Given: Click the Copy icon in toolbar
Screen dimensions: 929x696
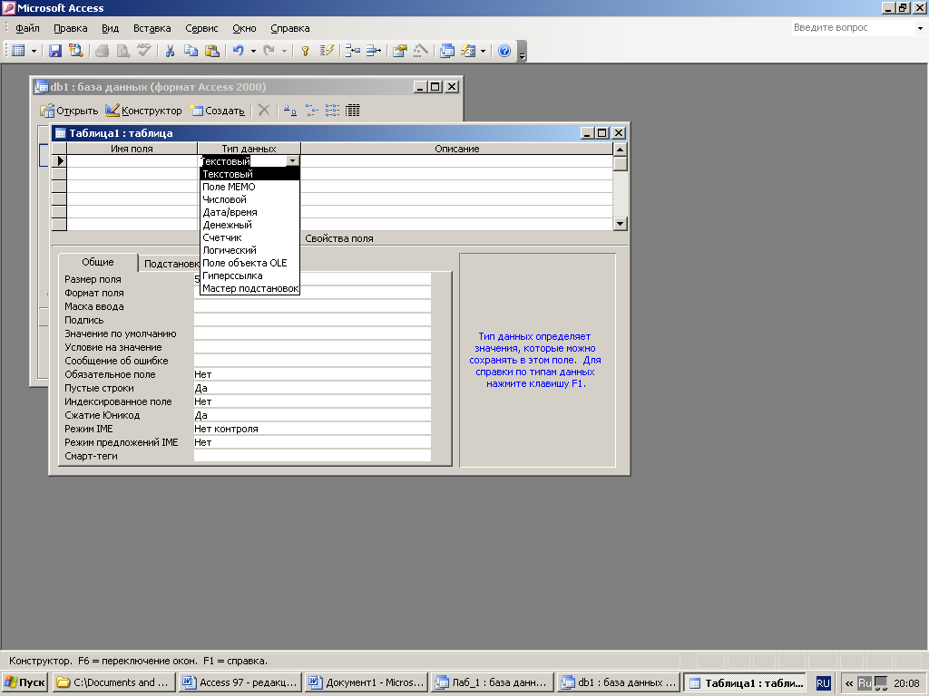Looking at the screenshot, I should [191, 51].
